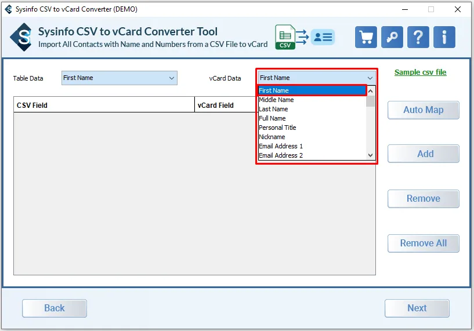
Task: Open help with the question mark icon
Action: click(418, 37)
